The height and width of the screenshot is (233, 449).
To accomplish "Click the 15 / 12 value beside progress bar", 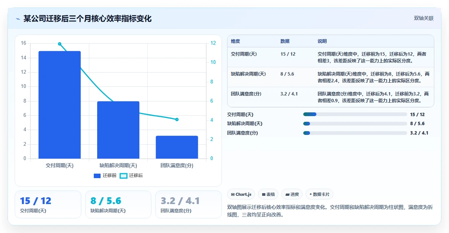I will pyautogui.click(x=417, y=115).
